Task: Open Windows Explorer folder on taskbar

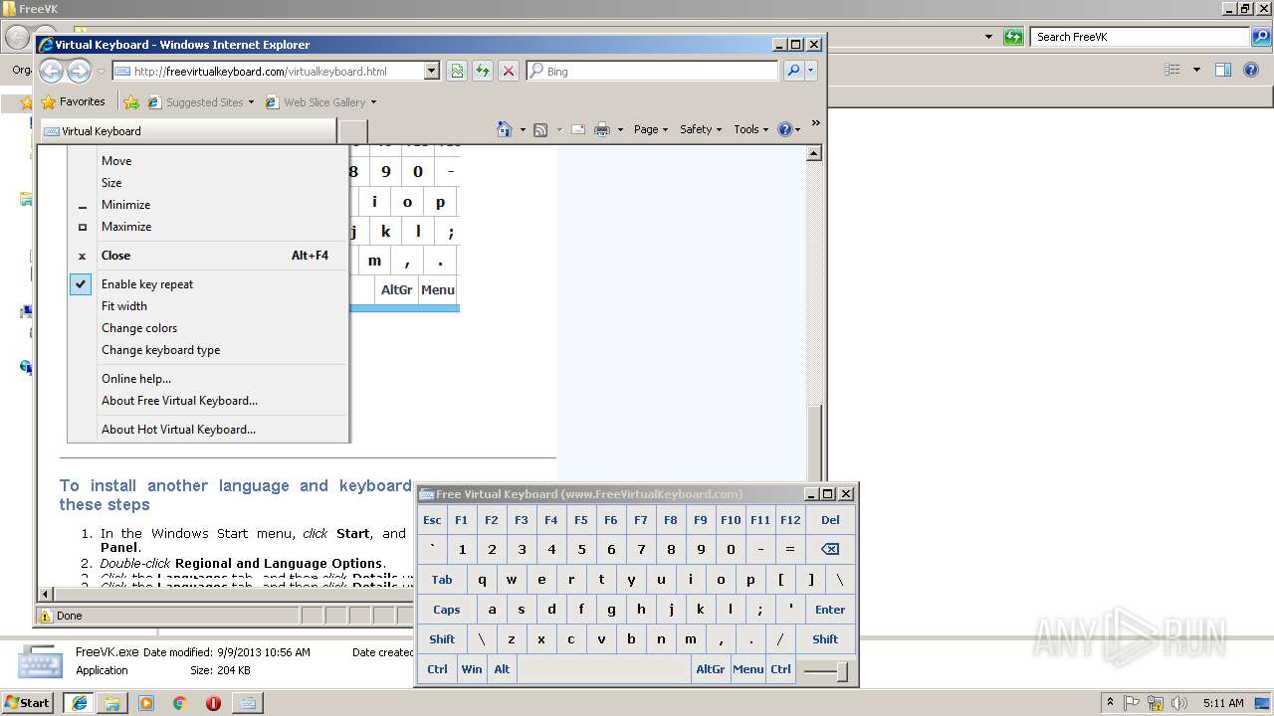Action: (x=112, y=703)
